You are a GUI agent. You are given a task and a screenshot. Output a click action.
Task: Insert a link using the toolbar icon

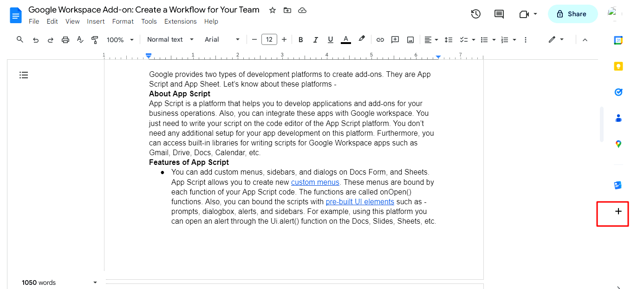(x=380, y=40)
